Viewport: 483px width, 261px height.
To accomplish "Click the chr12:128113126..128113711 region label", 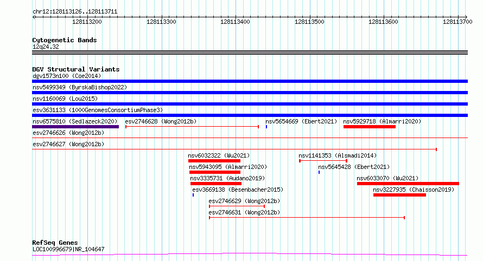I will click(x=75, y=12).
